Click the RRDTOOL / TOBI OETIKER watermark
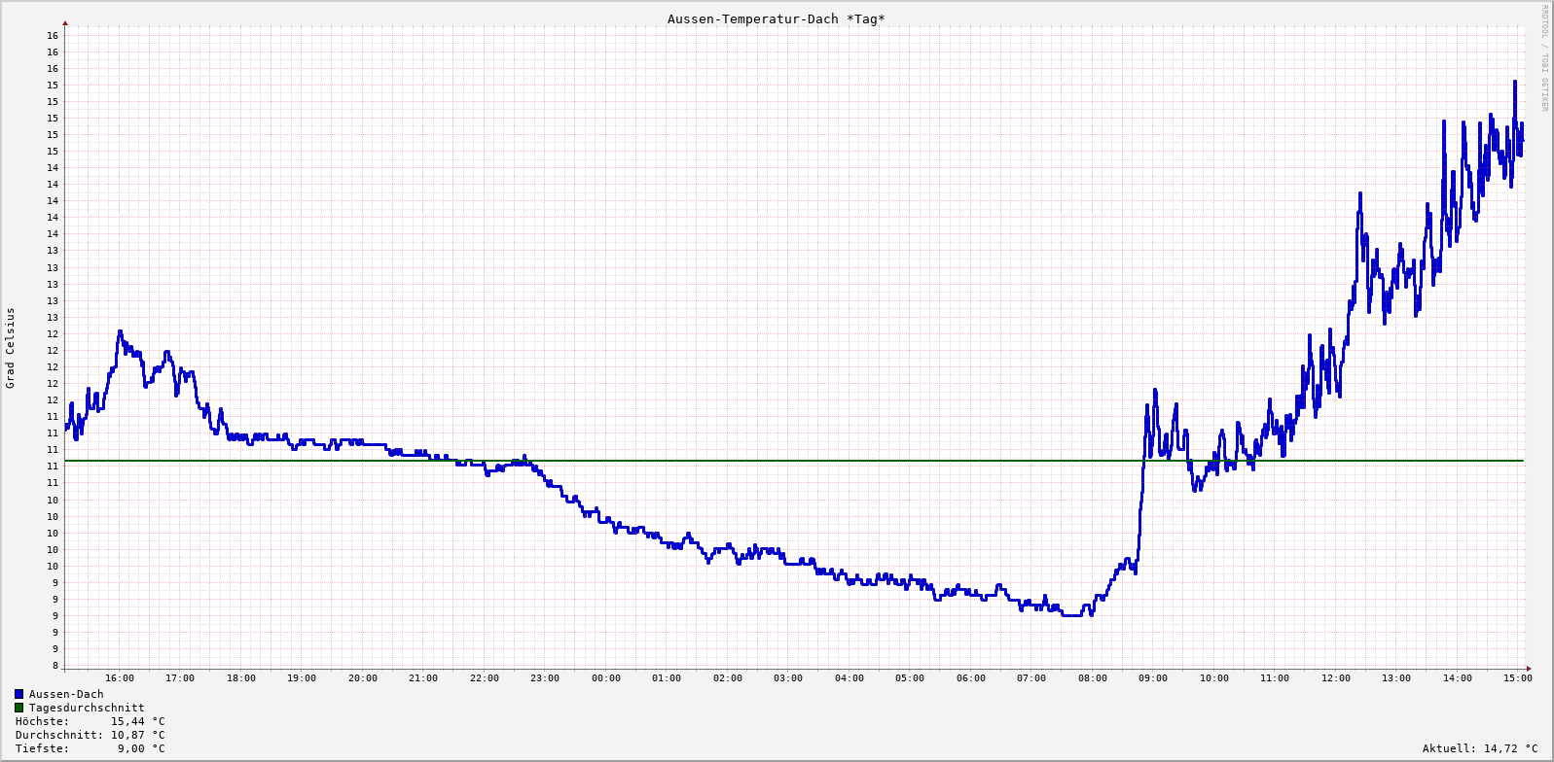The image size is (1554, 762). [1544, 58]
